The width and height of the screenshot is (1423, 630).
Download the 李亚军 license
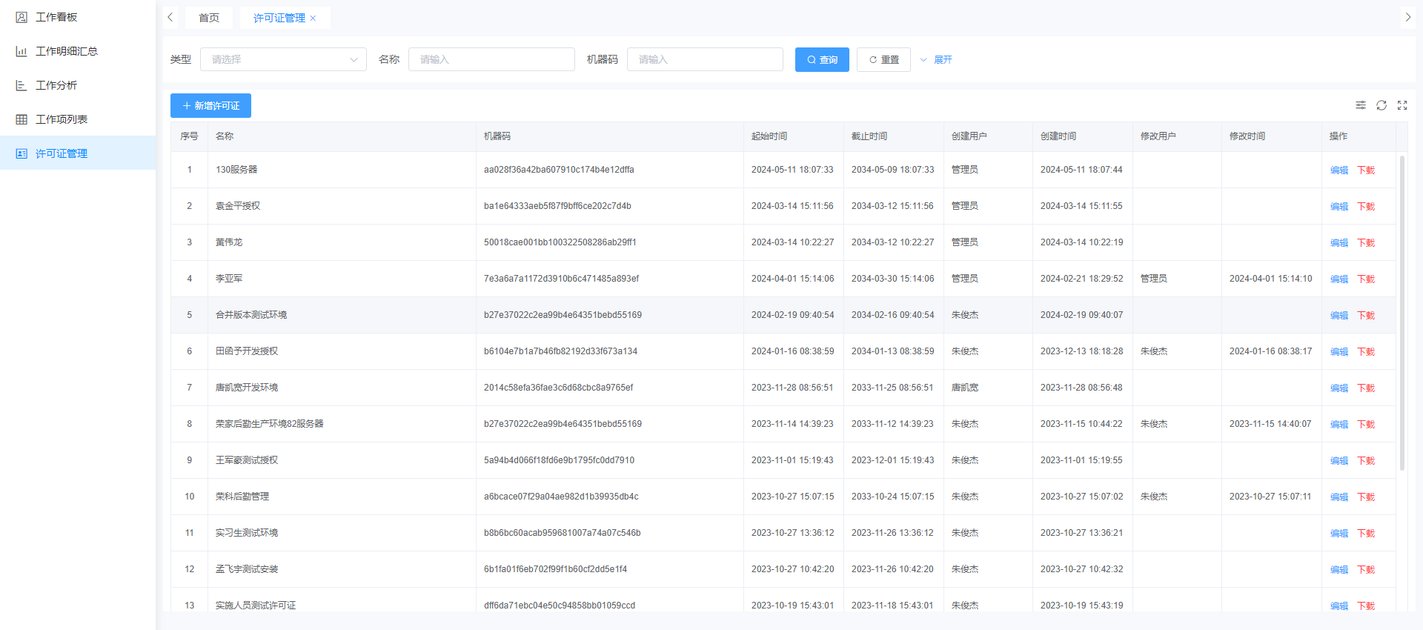[x=1365, y=279]
